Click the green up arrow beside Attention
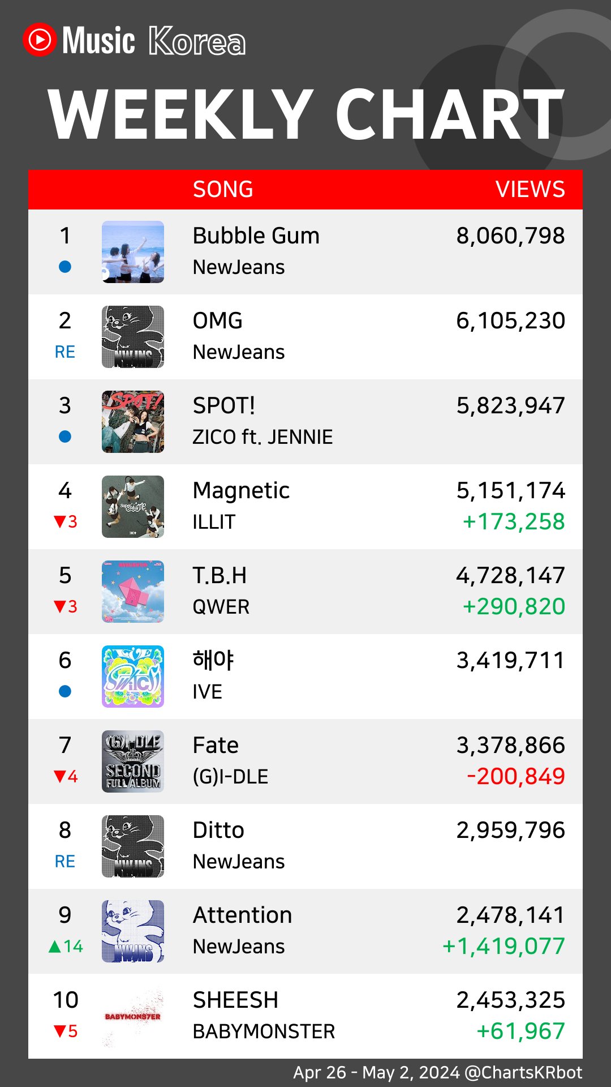The height and width of the screenshot is (1087, 611). (x=55, y=946)
